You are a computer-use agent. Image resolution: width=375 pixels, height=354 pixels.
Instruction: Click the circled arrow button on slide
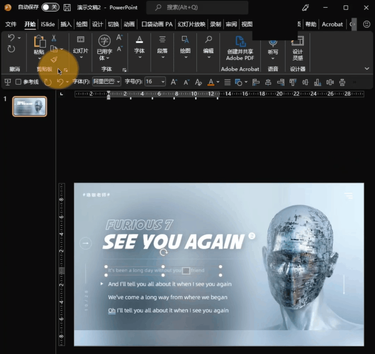pos(86,243)
